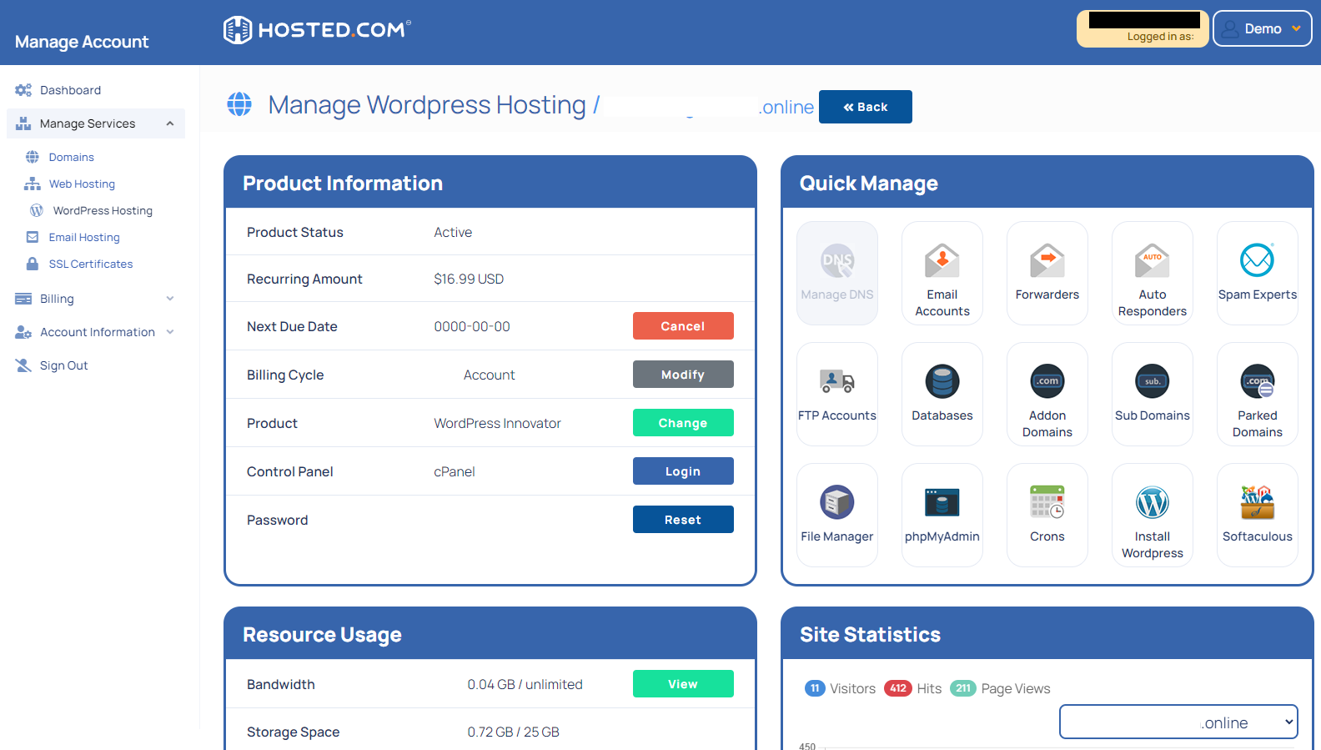Screen dimensions: 1321x750
Task: Click Change product button
Action: click(x=683, y=423)
